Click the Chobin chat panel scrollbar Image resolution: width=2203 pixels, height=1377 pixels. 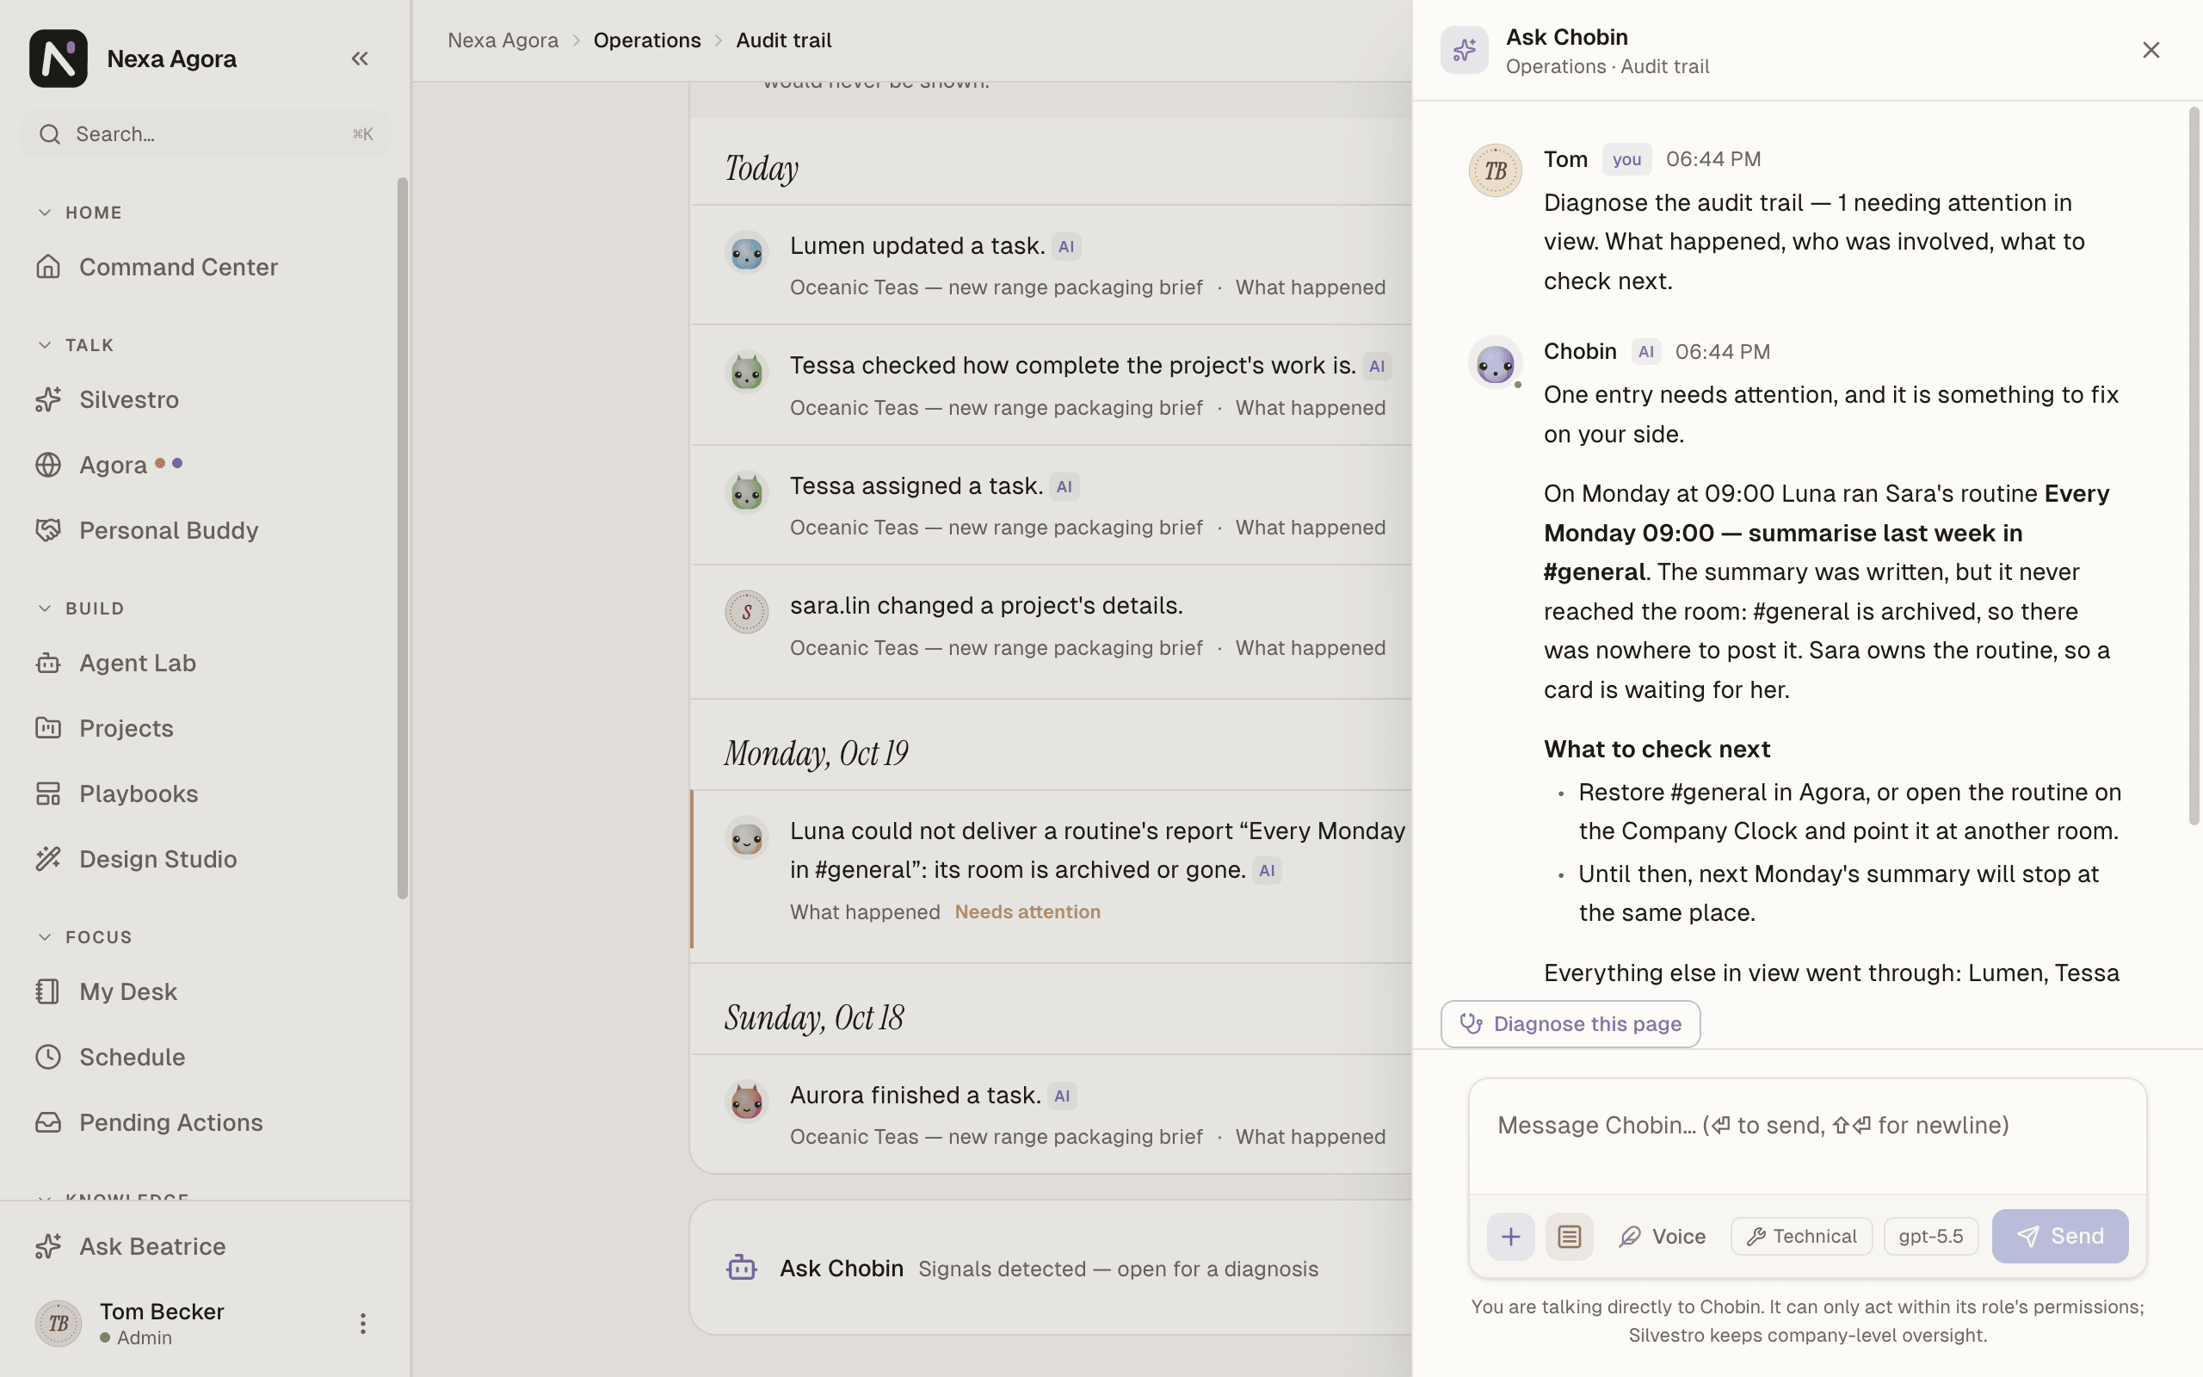point(2193,466)
